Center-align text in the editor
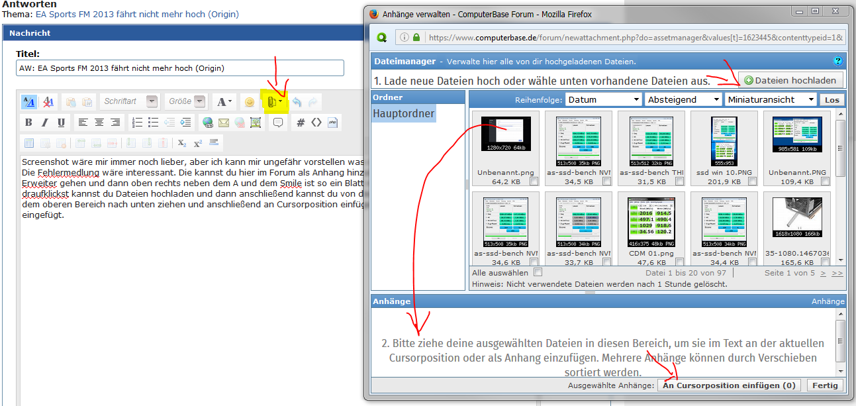 click(x=99, y=123)
